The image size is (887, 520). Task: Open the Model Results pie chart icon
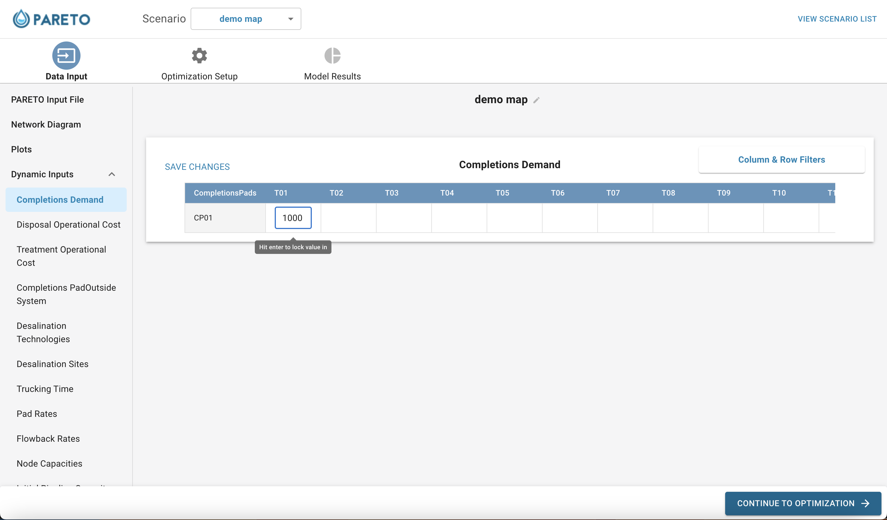pos(332,56)
